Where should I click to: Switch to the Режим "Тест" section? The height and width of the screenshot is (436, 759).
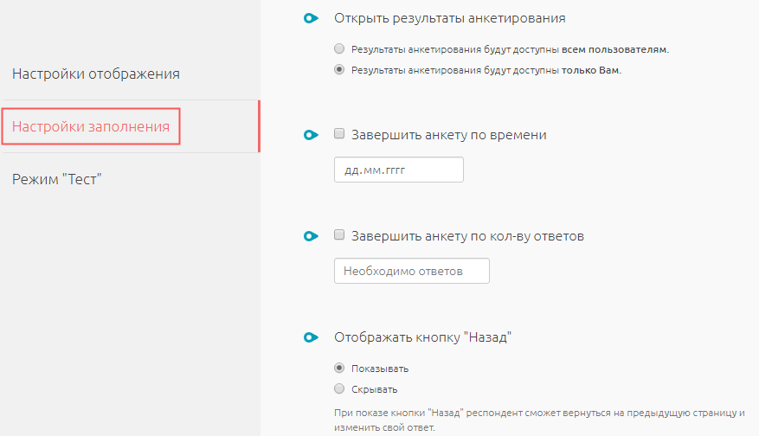[x=57, y=179]
